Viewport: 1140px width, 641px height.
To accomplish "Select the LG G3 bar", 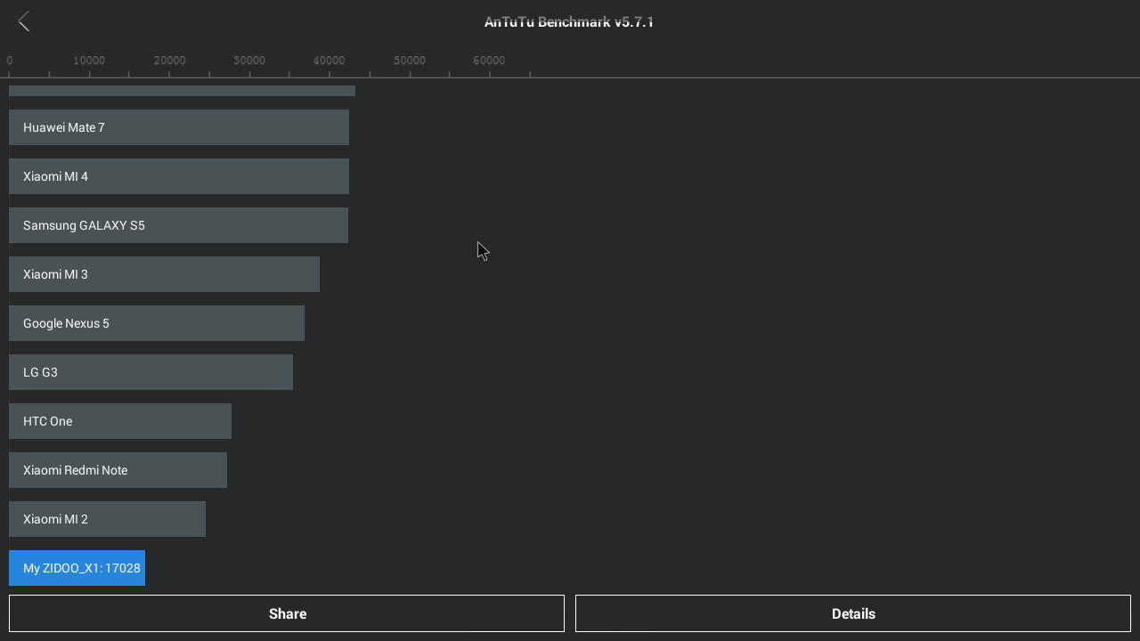I will pos(151,372).
